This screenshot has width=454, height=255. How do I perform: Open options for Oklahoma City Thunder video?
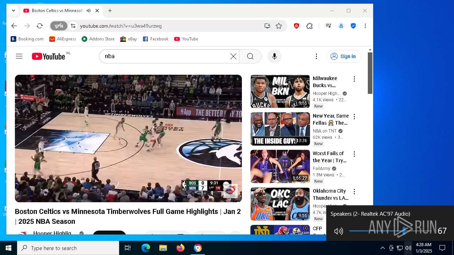pos(354,192)
